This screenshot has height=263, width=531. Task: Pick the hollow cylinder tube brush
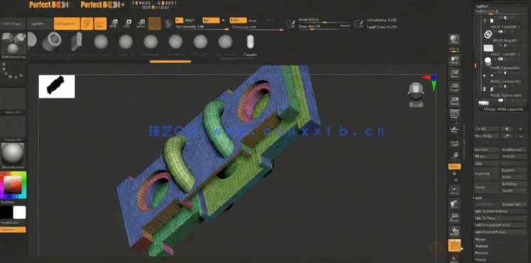(x=52, y=42)
